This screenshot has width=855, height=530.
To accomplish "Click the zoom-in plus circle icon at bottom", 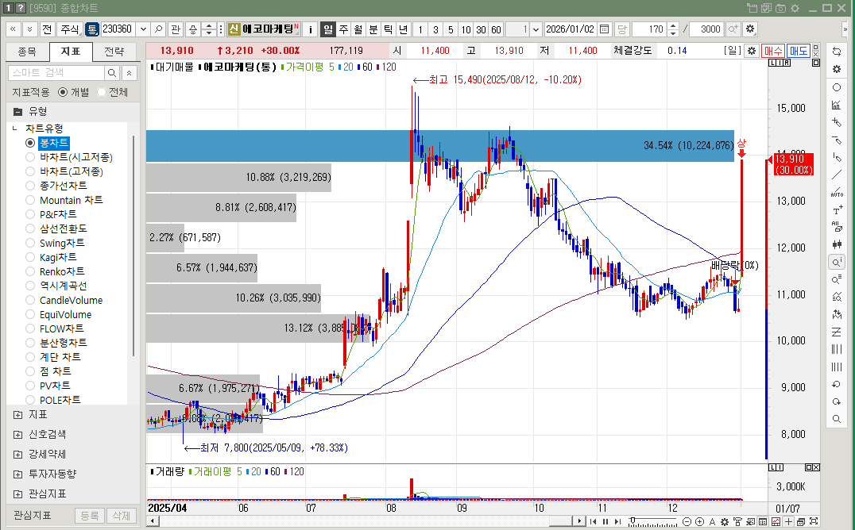I will coord(699,522).
